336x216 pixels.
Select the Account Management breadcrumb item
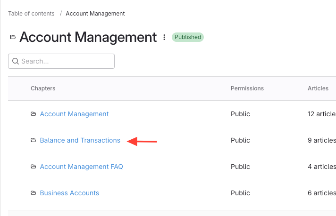[x=95, y=14]
